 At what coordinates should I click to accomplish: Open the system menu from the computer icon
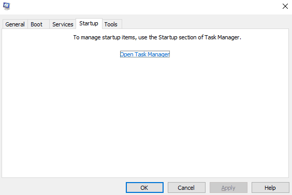tap(7, 6)
